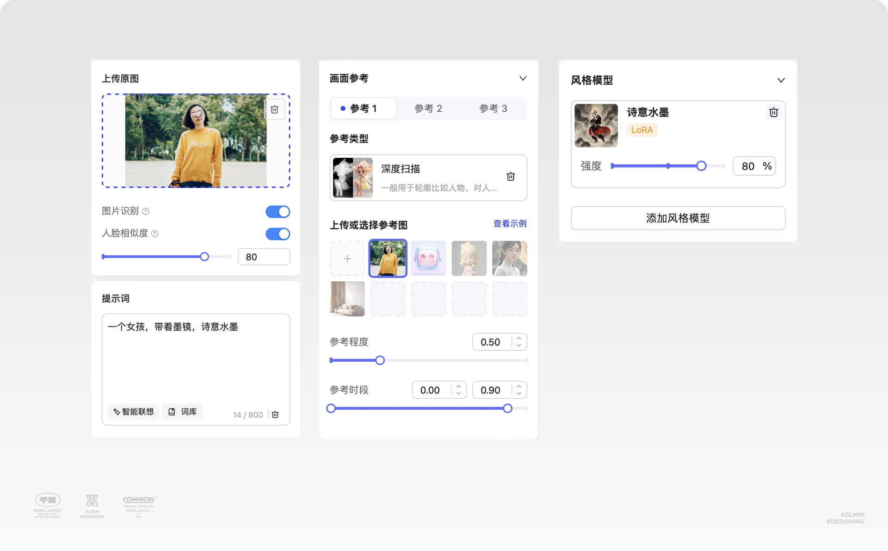This screenshot has width=888, height=551.
Task: Click the 深度扫描 preview thumbnail
Action: pyautogui.click(x=353, y=178)
